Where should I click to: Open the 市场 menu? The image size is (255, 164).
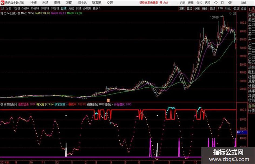tap(45, 3)
